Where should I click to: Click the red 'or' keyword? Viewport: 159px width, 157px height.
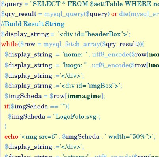point(114,14)
